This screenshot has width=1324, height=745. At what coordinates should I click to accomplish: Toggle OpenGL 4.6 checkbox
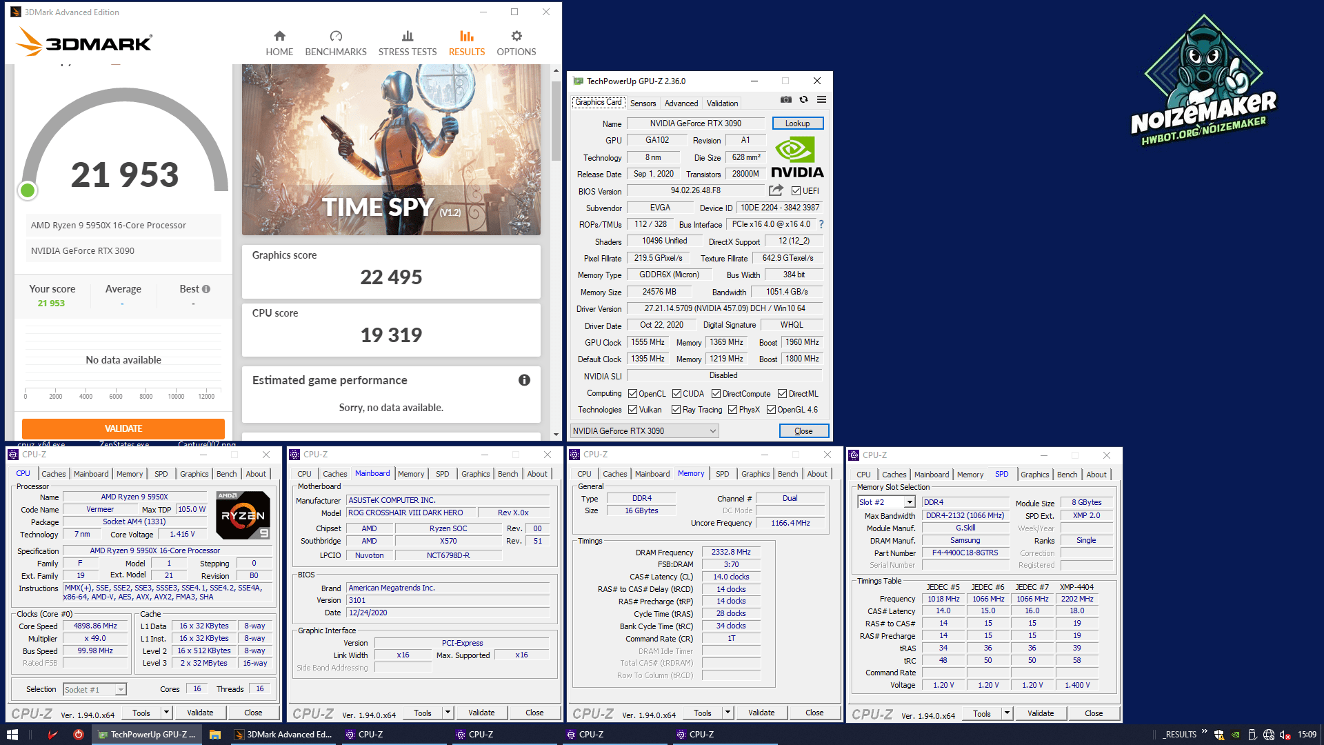[x=771, y=410]
